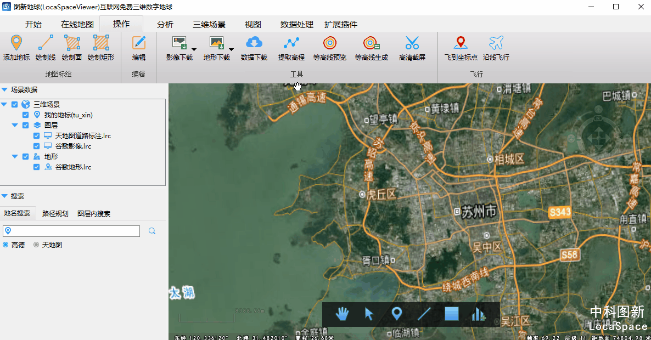651x340 pixels.
Task: Hide the 天地图道路标注.lrc layer
Action: [37, 135]
